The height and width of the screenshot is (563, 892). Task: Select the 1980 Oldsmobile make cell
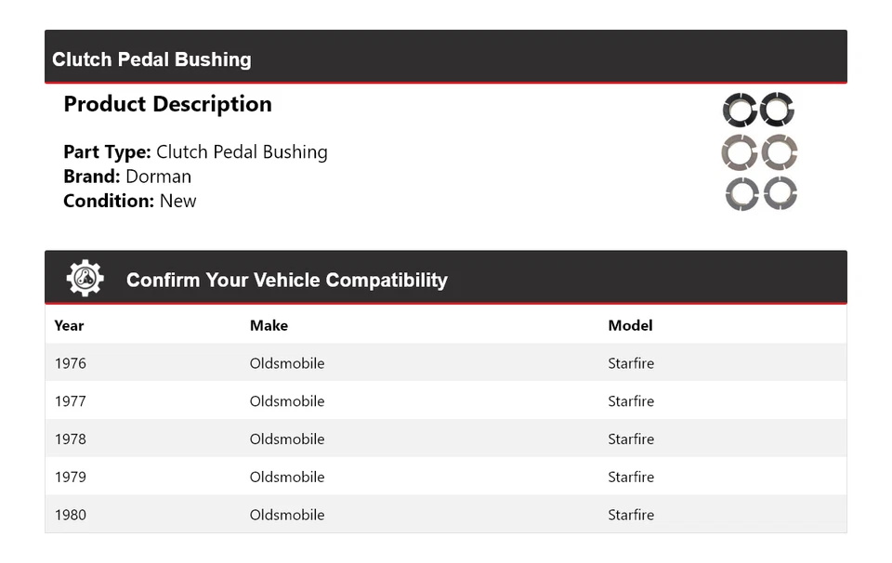pyautogui.click(x=287, y=515)
